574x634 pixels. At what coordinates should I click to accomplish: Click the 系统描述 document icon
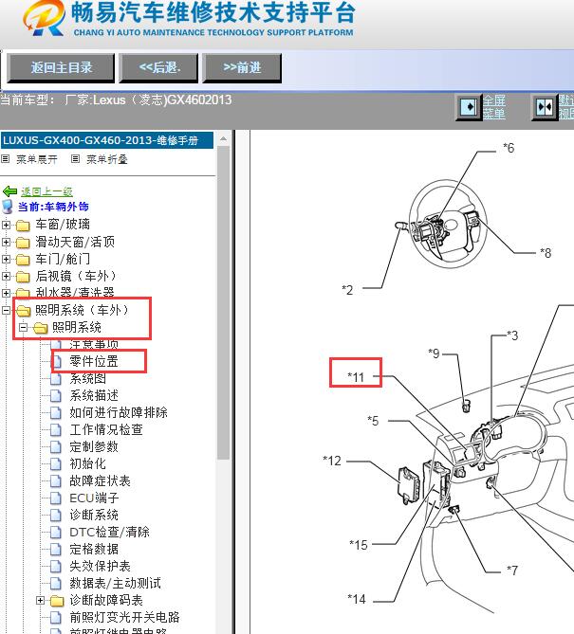56,396
